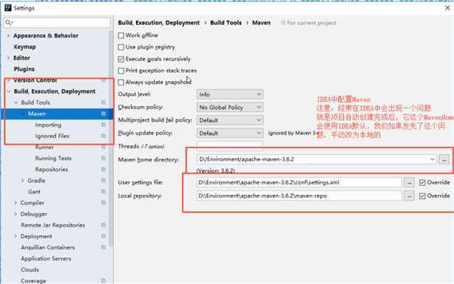The width and height of the screenshot is (454, 284).
Task: Expand the Compiler tree node
Action: (x=16, y=203)
